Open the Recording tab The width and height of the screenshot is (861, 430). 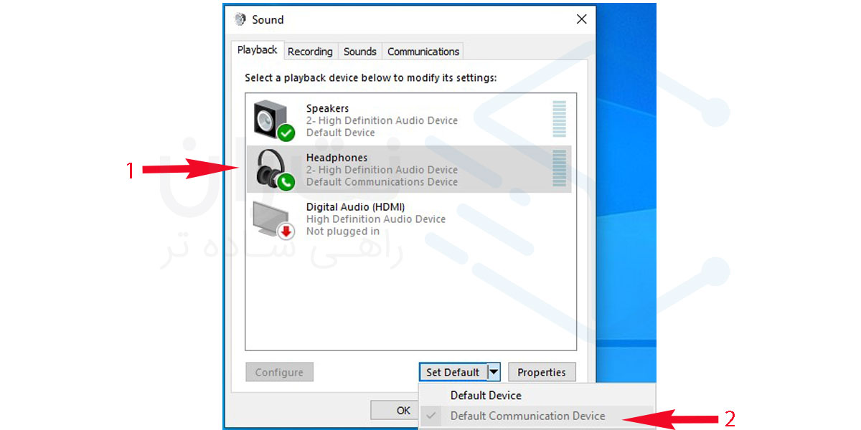[x=310, y=52]
